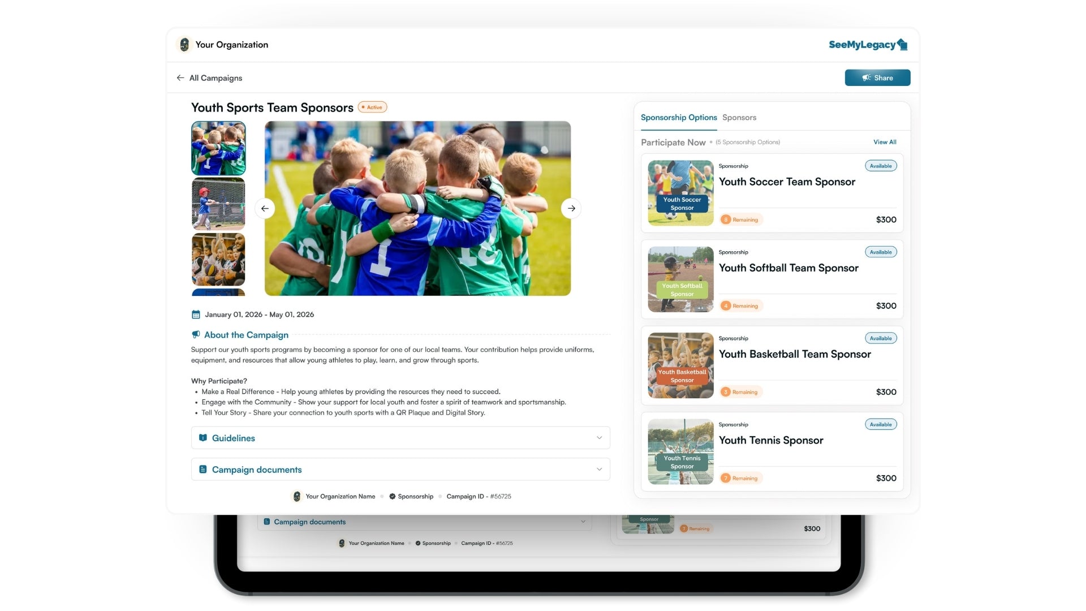Viewport: 1086px width, 611px height.
Task: Open Youth Basketball Team Sponsor title
Action: (795, 354)
